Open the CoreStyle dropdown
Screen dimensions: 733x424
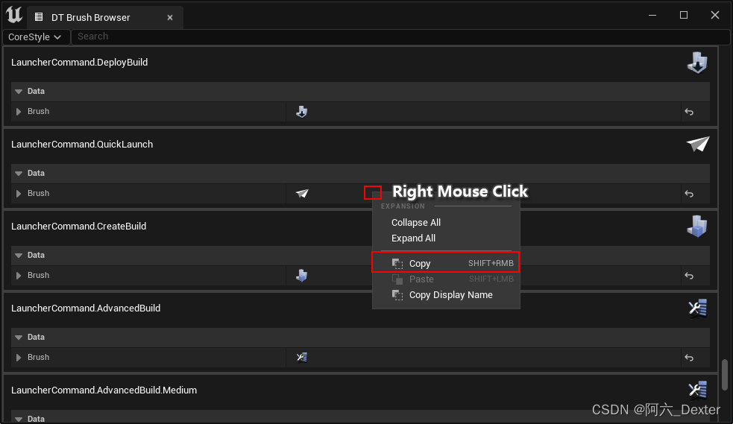pyautogui.click(x=36, y=37)
